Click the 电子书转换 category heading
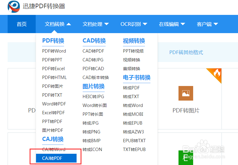Viewport: 238px width, 165px height. (x=137, y=77)
